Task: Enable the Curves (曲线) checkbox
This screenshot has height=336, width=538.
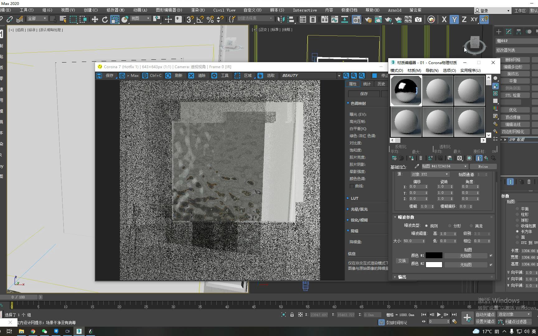Action: pyautogui.click(x=352, y=186)
